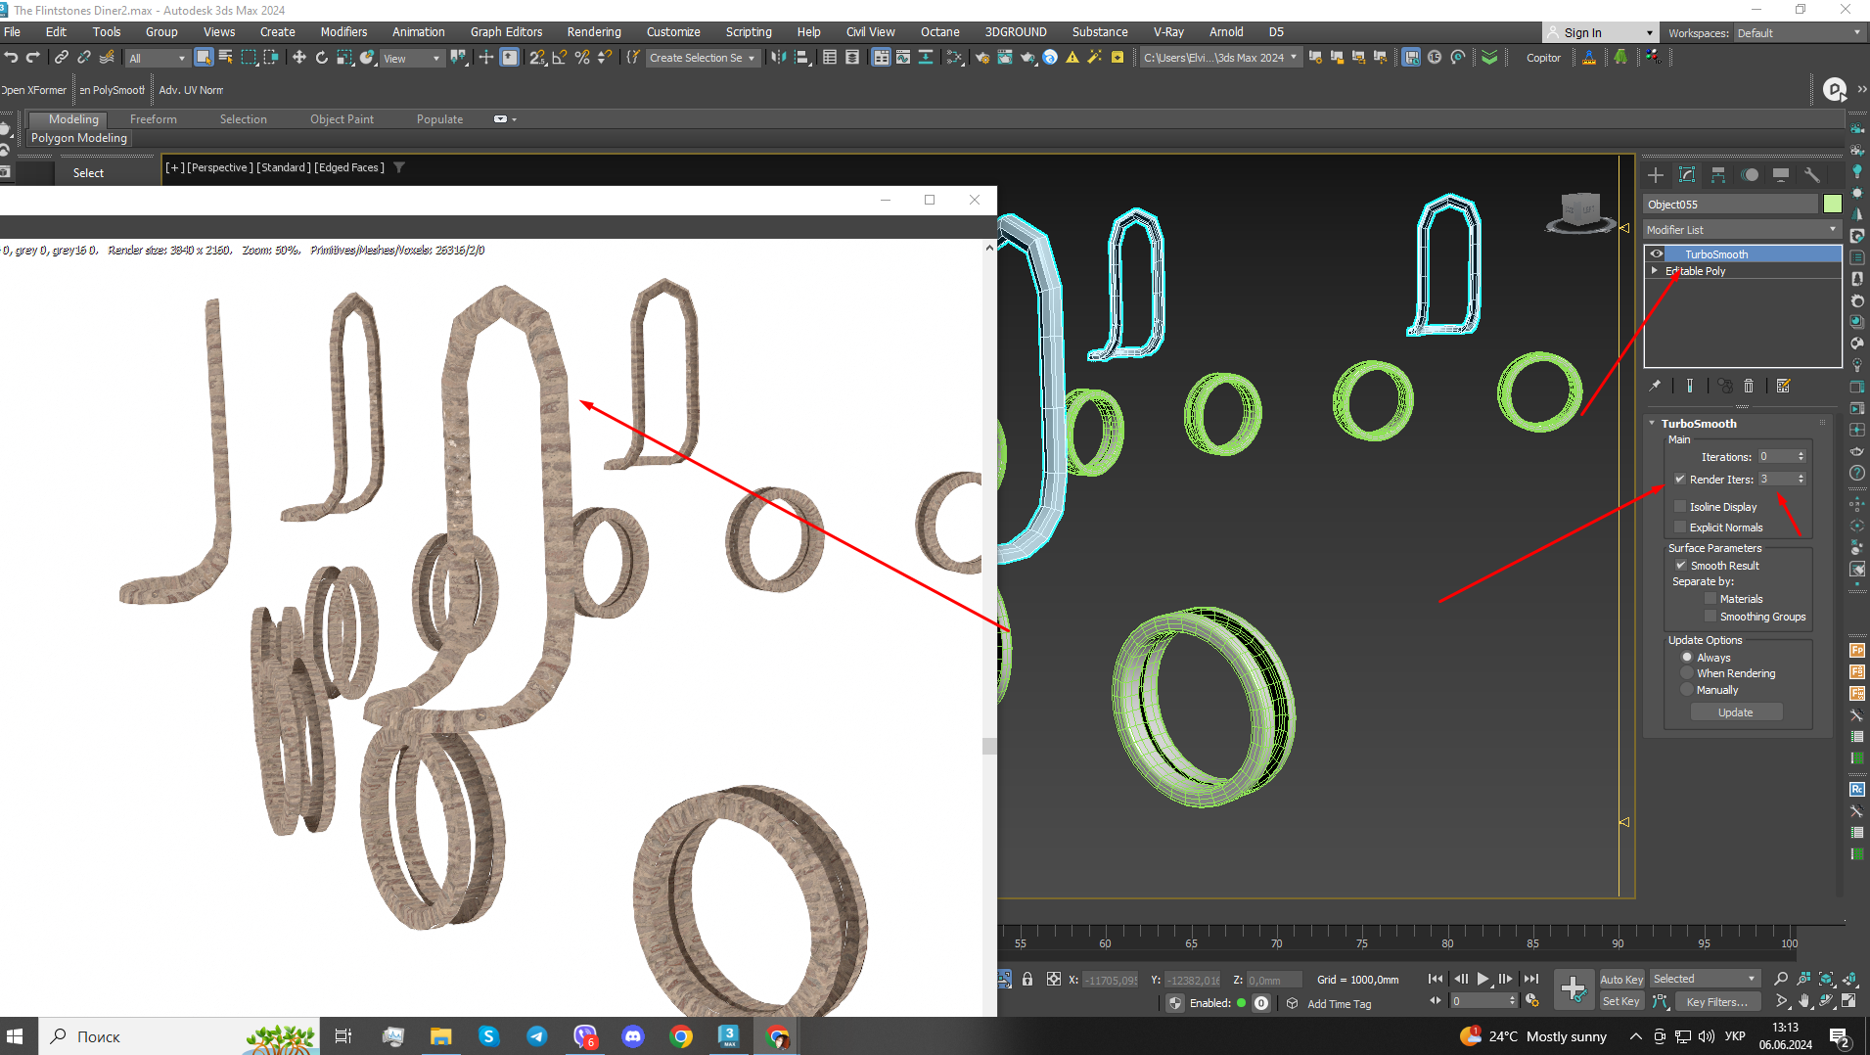Click the Undo arrow icon
1870x1055 pixels.
(11, 58)
